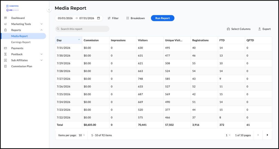
Task: Click the previous page arrow
Action: [258, 135]
